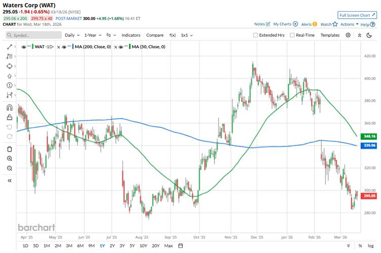
Task: Enable the Extended Hrs checkbox
Action: [256, 35]
